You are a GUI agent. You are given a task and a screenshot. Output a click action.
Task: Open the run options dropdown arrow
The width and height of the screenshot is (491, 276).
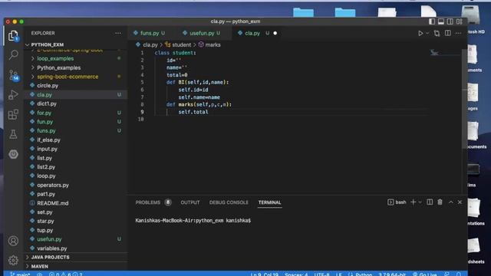(427, 33)
